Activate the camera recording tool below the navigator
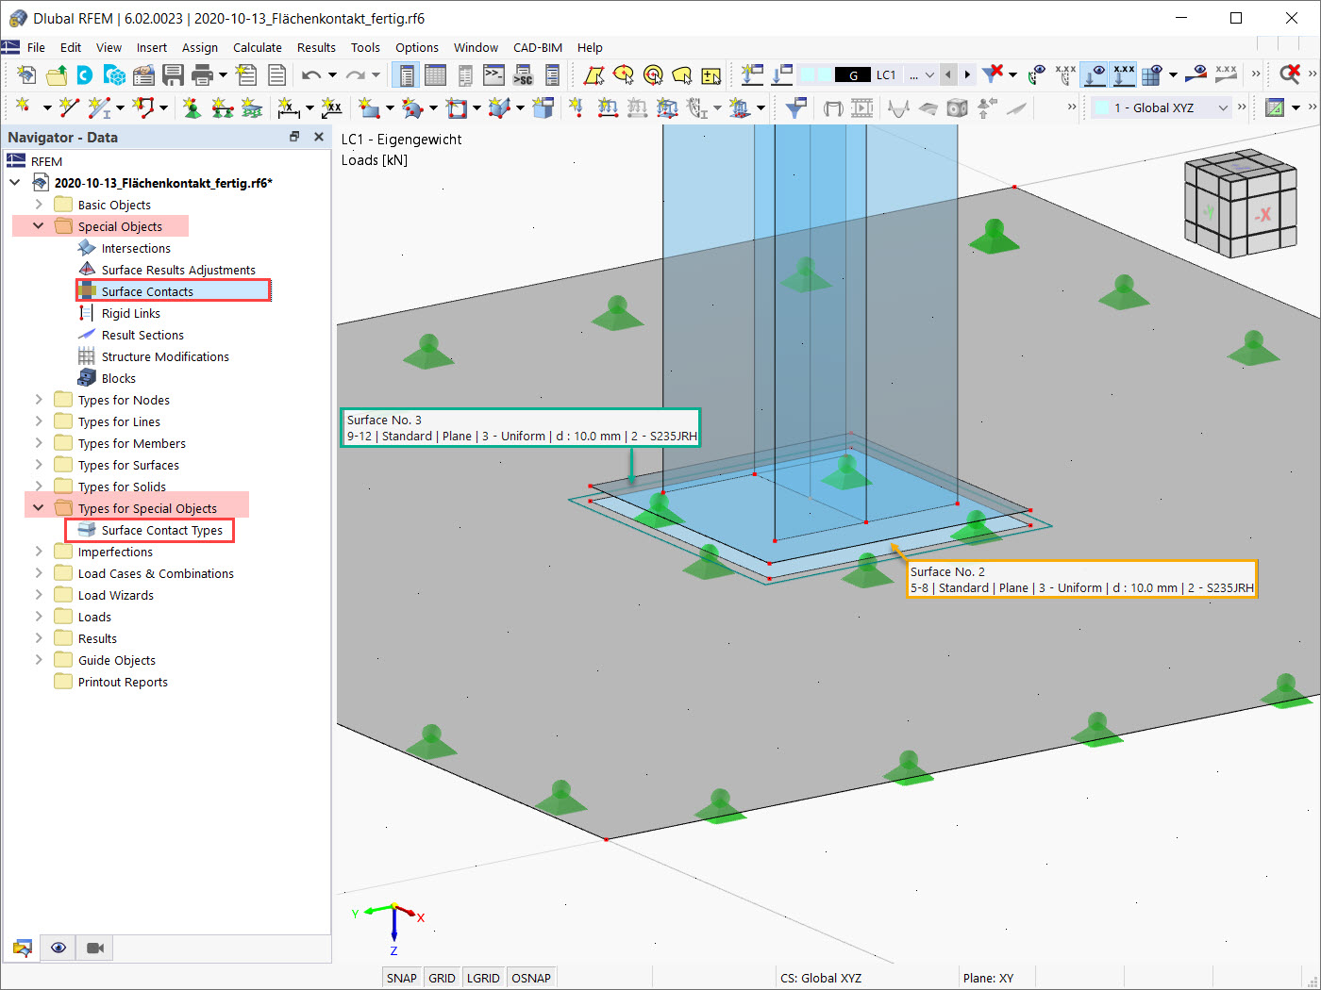 (94, 948)
